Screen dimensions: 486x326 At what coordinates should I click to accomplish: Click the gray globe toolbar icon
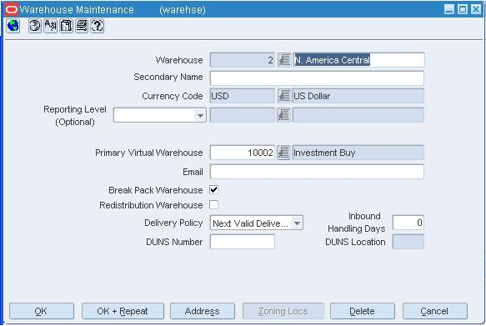(34, 26)
